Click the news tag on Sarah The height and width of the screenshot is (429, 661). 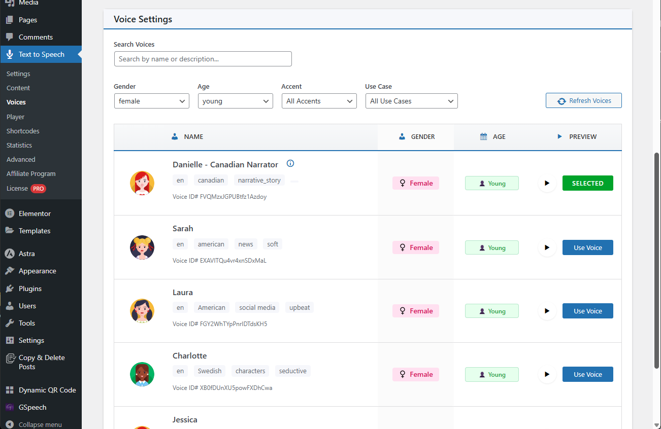tap(246, 244)
